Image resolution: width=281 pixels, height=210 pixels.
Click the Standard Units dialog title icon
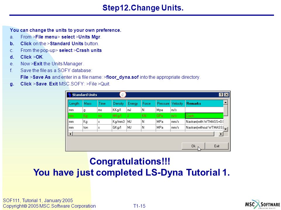70,94
